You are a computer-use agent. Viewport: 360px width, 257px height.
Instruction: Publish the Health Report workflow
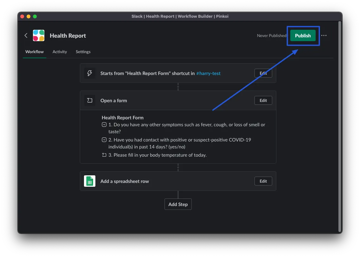[303, 35]
